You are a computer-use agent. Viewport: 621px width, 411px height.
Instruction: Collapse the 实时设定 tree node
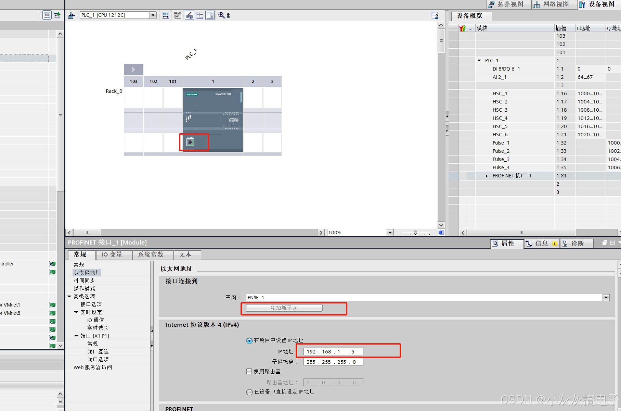(76, 312)
